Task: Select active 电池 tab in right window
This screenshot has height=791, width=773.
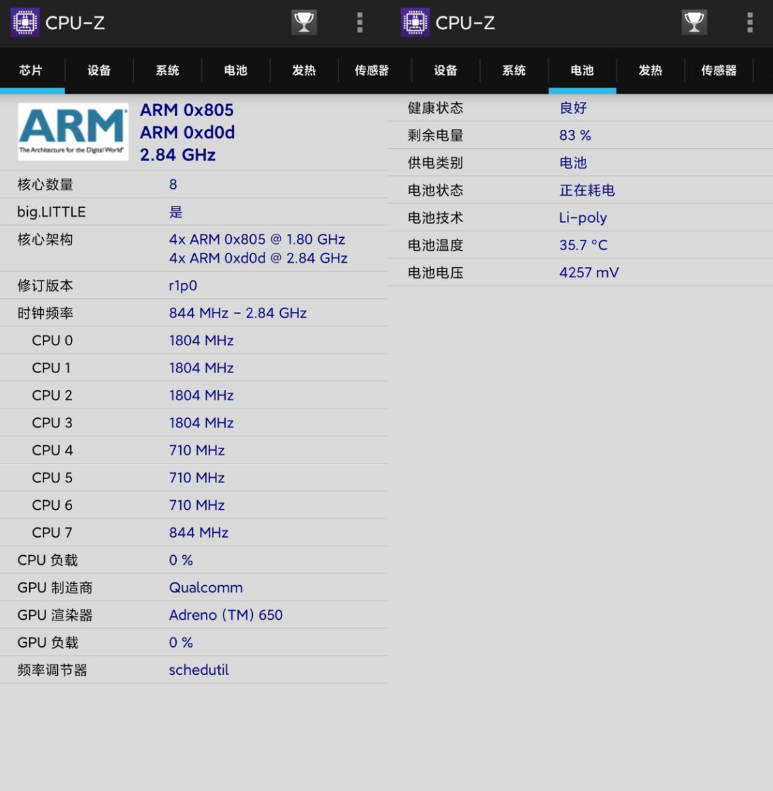Action: tap(582, 70)
